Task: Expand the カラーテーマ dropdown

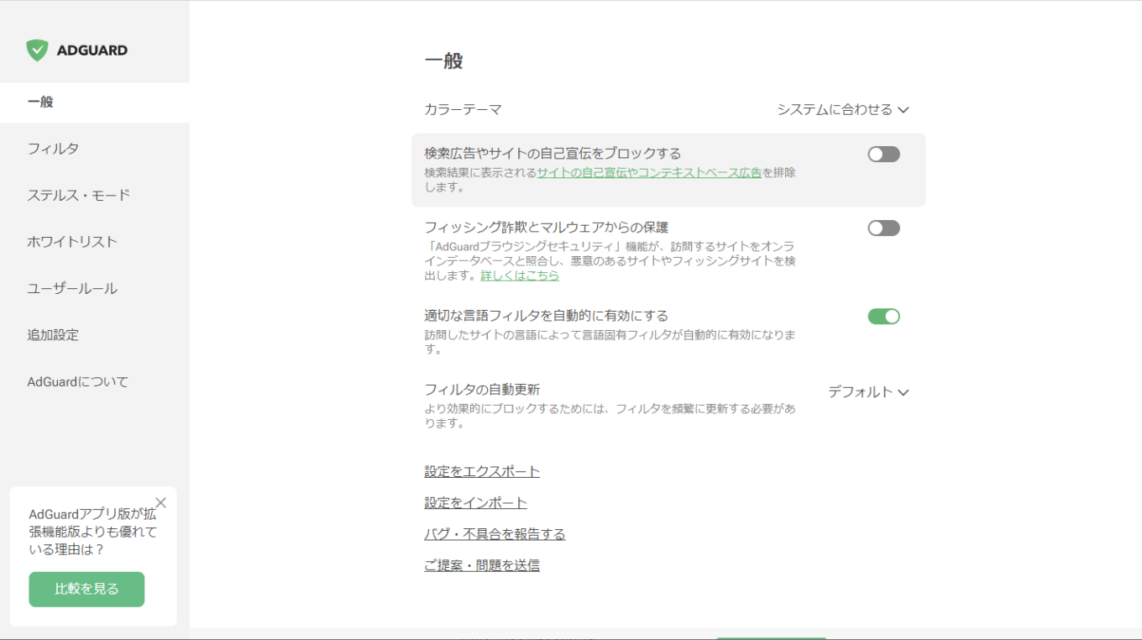Action: tap(843, 109)
